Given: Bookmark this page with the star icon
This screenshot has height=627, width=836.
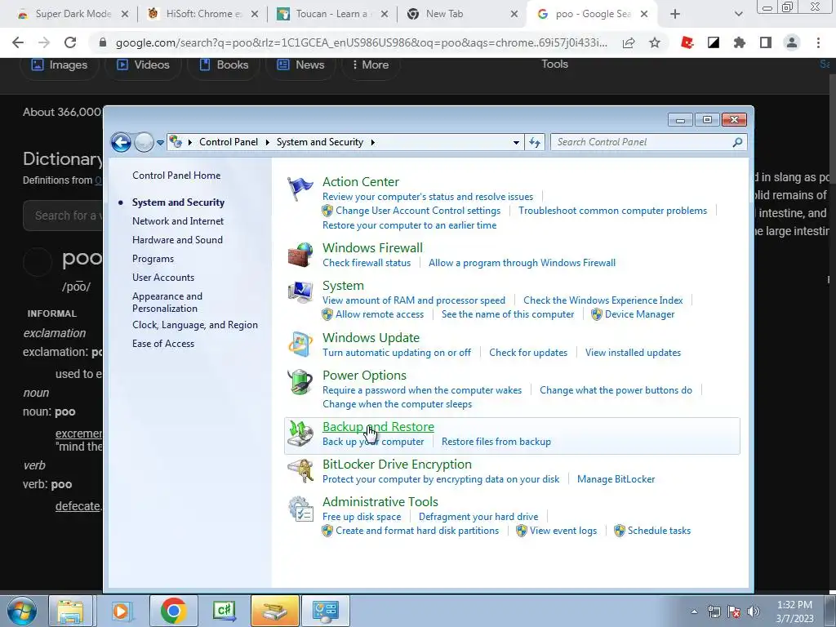Looking at the screenshot, I should 655,42.
